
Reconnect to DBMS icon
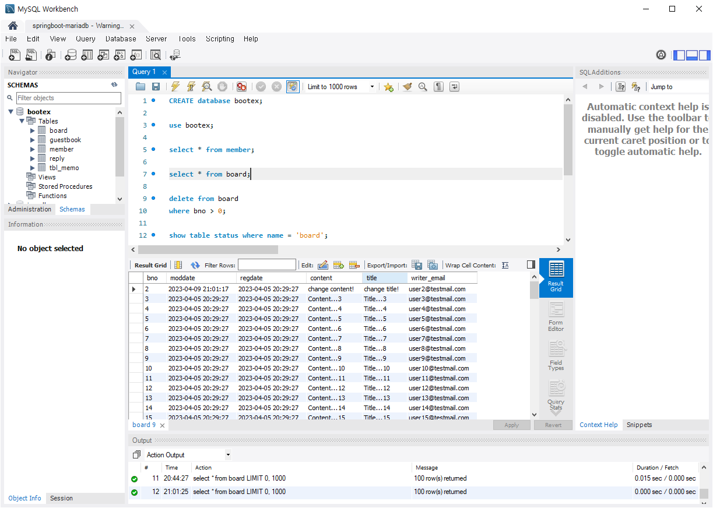click(x=175, y=55)
